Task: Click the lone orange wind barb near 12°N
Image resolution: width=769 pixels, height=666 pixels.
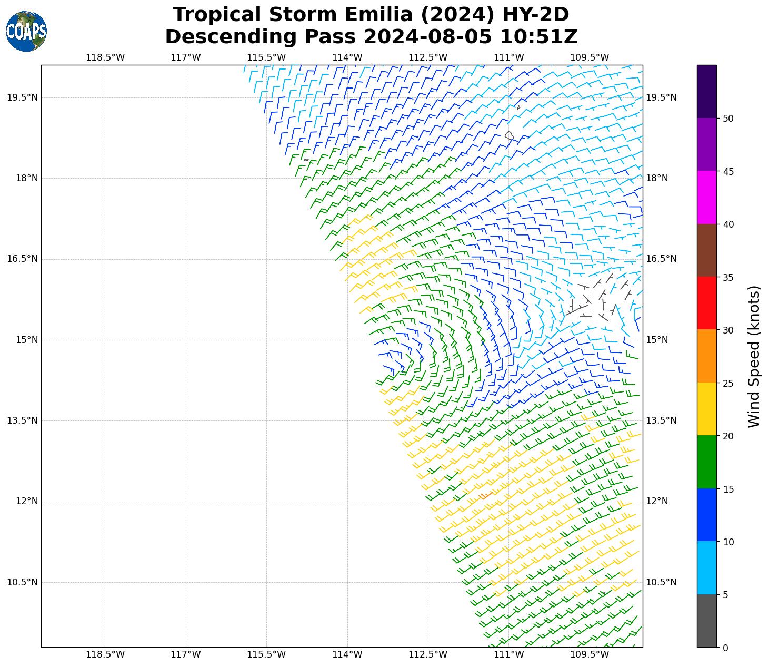Action: (485, 496)
